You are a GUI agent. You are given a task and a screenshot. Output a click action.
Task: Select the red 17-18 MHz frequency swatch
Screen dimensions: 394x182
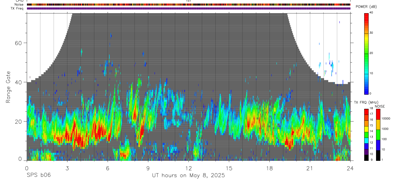[366, 112]
